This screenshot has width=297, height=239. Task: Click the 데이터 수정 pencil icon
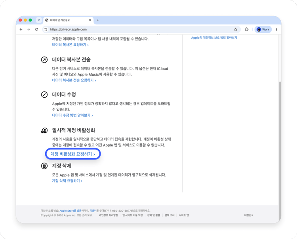pyautogui.click(x=44, y=95)
